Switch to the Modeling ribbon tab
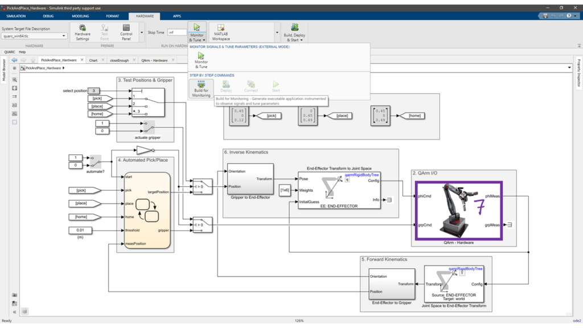This screenshot has width=583, height=328. tap(80, 16)
